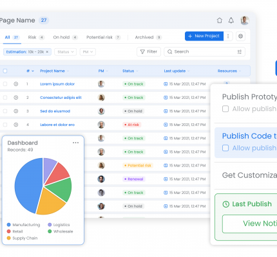Screen dimensions: 277x257
Task: Check the Allow publish box under Publish Code
Action: 225,148
